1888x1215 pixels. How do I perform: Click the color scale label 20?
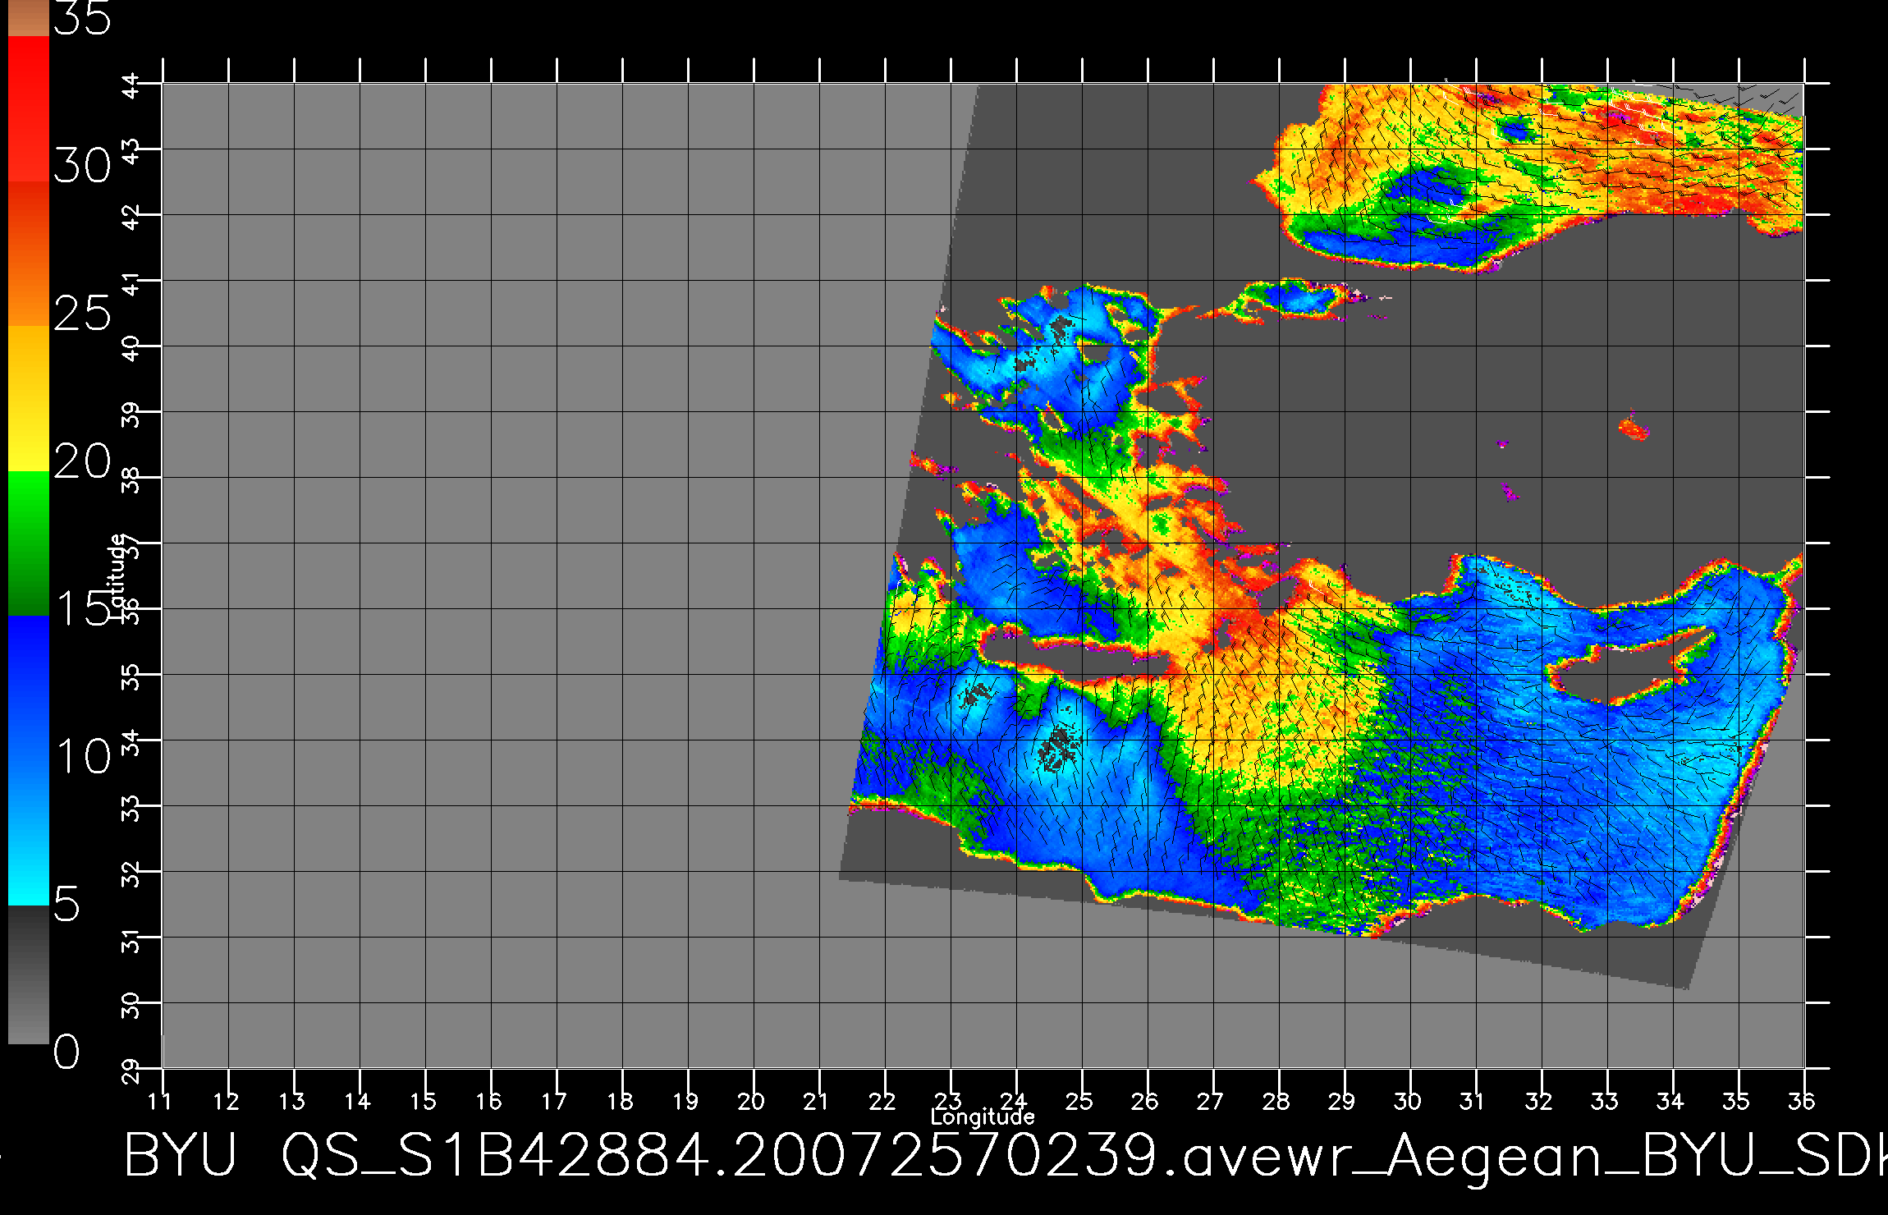(x=82, y=461)
